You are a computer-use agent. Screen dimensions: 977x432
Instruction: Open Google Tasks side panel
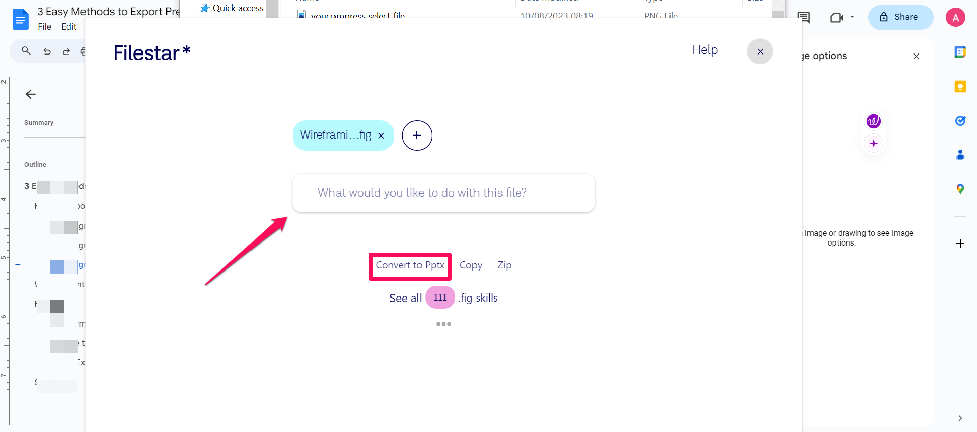960,121
